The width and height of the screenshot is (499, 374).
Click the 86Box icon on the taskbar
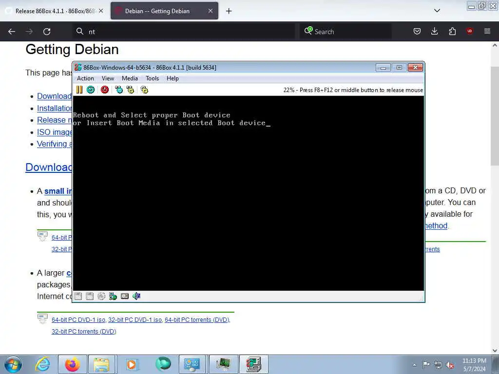(x=253, y=364)
